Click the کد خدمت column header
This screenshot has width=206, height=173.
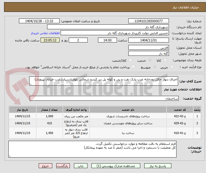point(180,110)
